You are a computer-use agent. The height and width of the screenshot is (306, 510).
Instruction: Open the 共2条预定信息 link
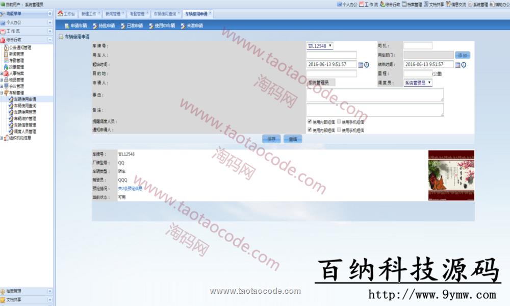(130, 188)
